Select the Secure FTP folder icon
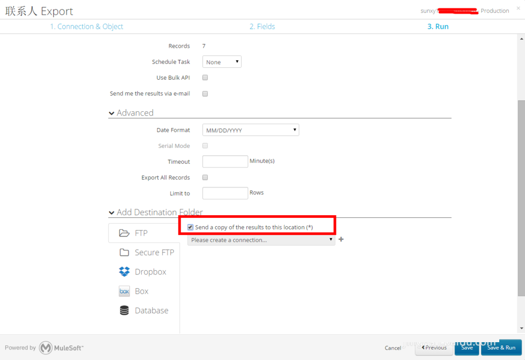 pos(124,252)
